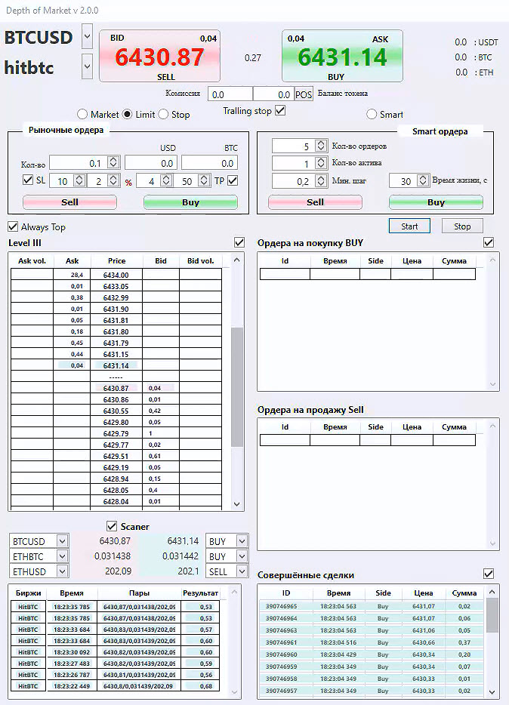Click the red BID 6430.87 SELL panel
This screenshot has width=509, height=705.
coord(159,57)
